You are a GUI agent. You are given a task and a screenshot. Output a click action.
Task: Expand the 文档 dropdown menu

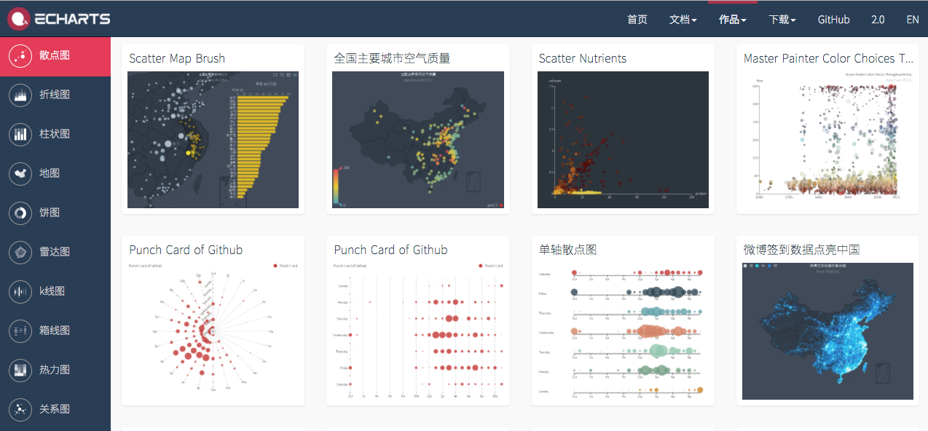pos(683,20)
